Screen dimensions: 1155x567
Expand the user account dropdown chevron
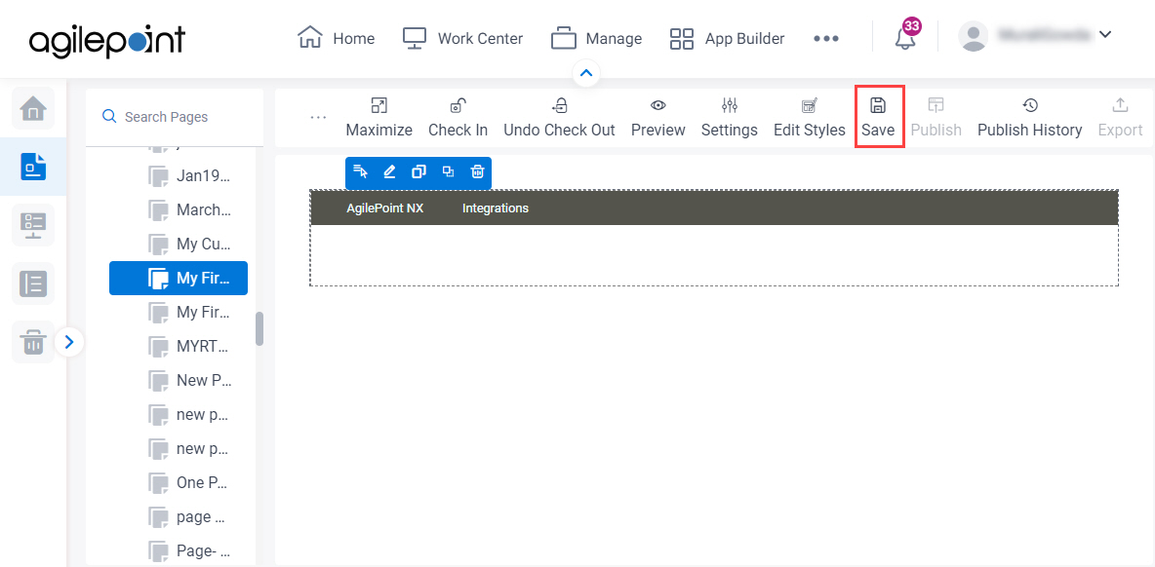point(1104,34)
